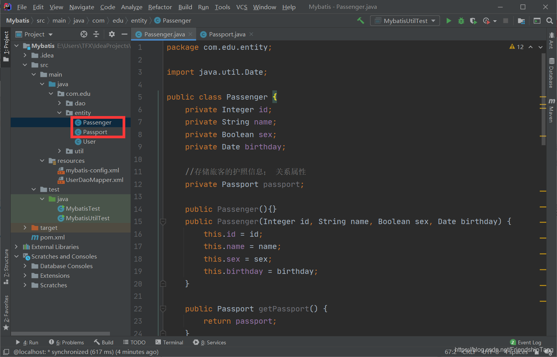Click 'entity' in the navigation breadcrumb
This screenshot has width=557, height=357.
pos(139,21)
